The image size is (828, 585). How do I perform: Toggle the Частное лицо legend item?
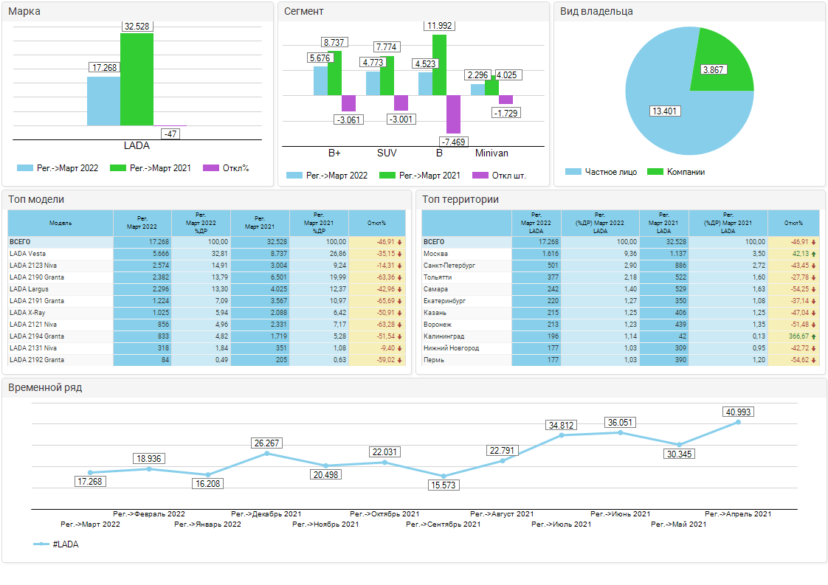(x=599, y=172)
